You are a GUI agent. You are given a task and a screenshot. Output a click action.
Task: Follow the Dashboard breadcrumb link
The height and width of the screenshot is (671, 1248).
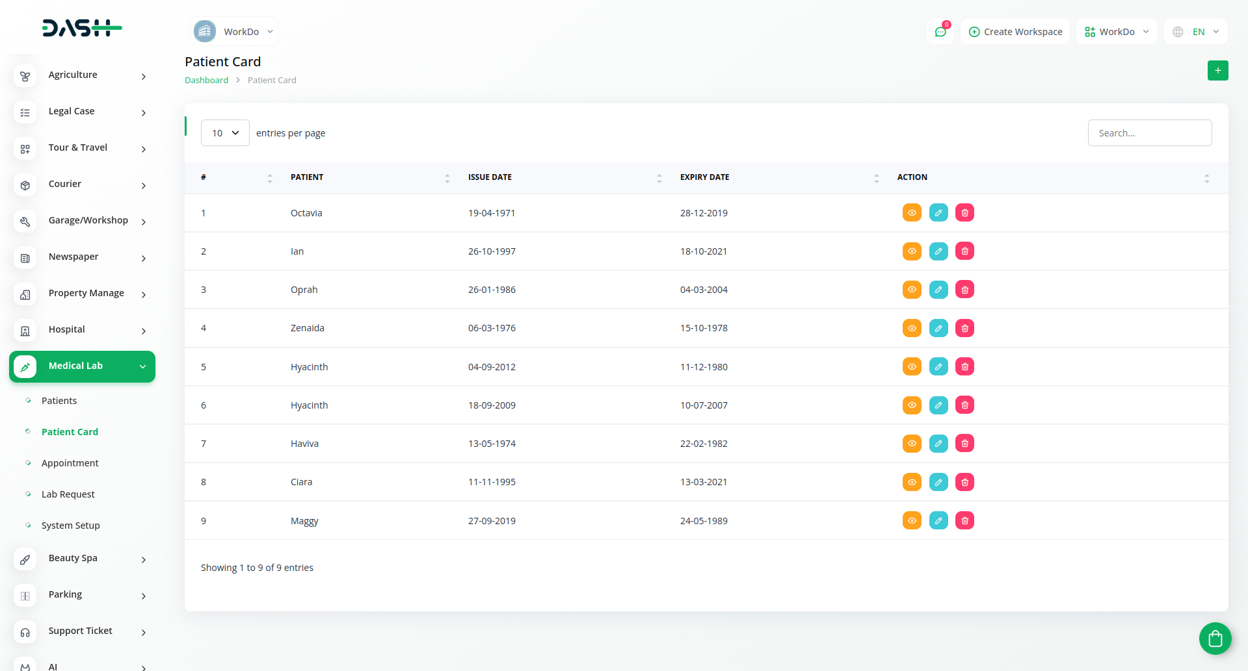(206, 81)
